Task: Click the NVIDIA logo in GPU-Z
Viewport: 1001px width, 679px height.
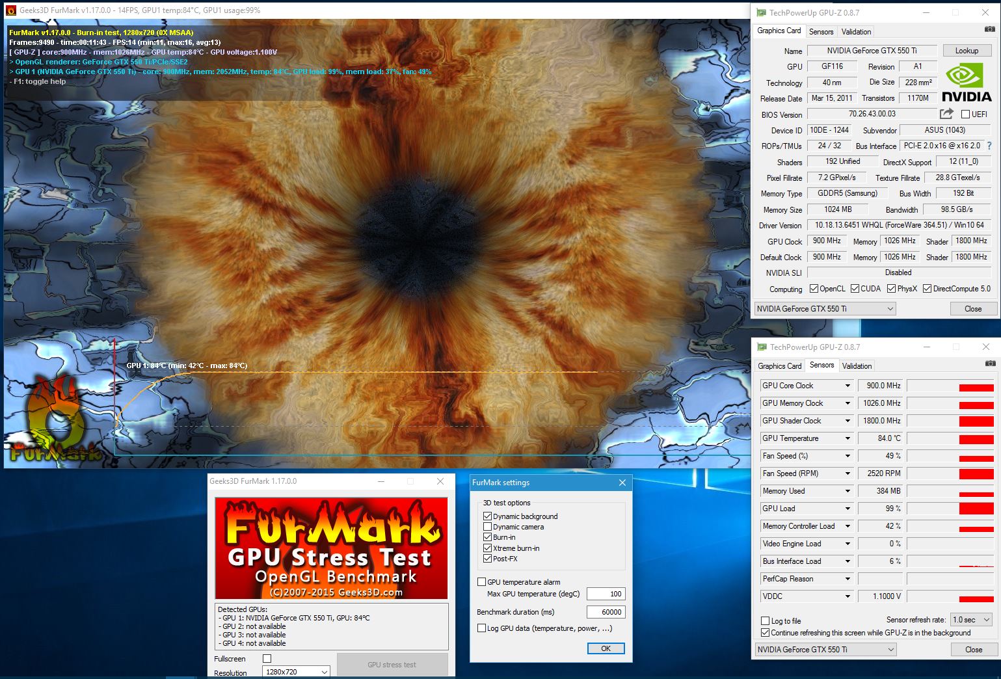Action: click(x=967, y=83)
